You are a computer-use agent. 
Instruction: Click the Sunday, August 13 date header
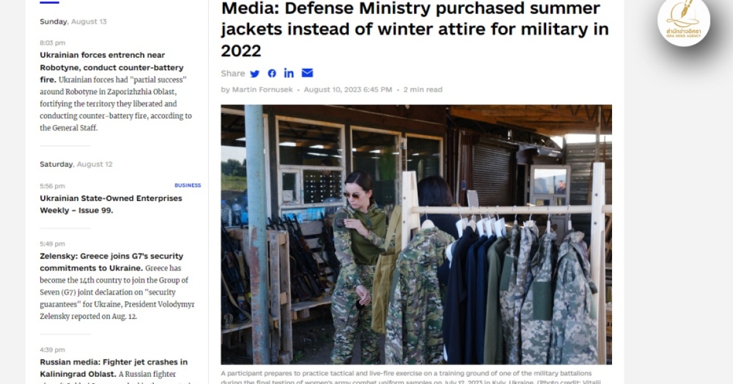73,21
